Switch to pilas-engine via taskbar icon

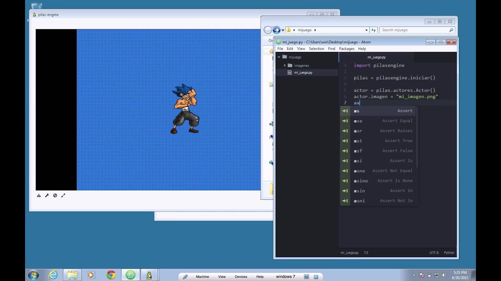pos(149,275)
